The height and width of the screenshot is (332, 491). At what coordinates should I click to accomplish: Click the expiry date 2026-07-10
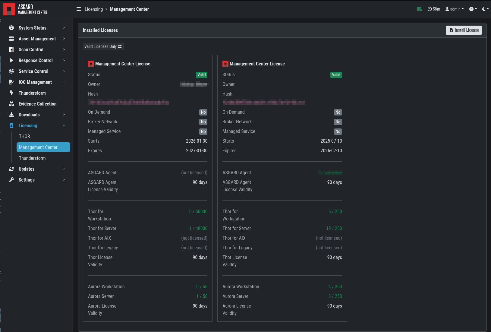point(331,150)
